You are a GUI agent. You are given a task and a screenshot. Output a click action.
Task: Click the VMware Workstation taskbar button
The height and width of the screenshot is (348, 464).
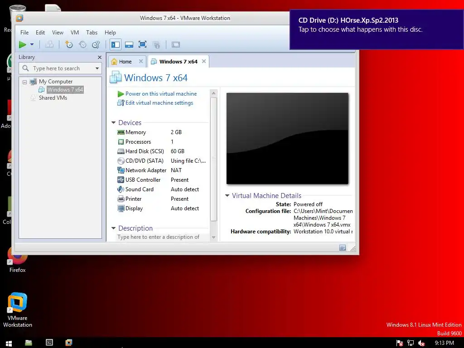[69, 343]
